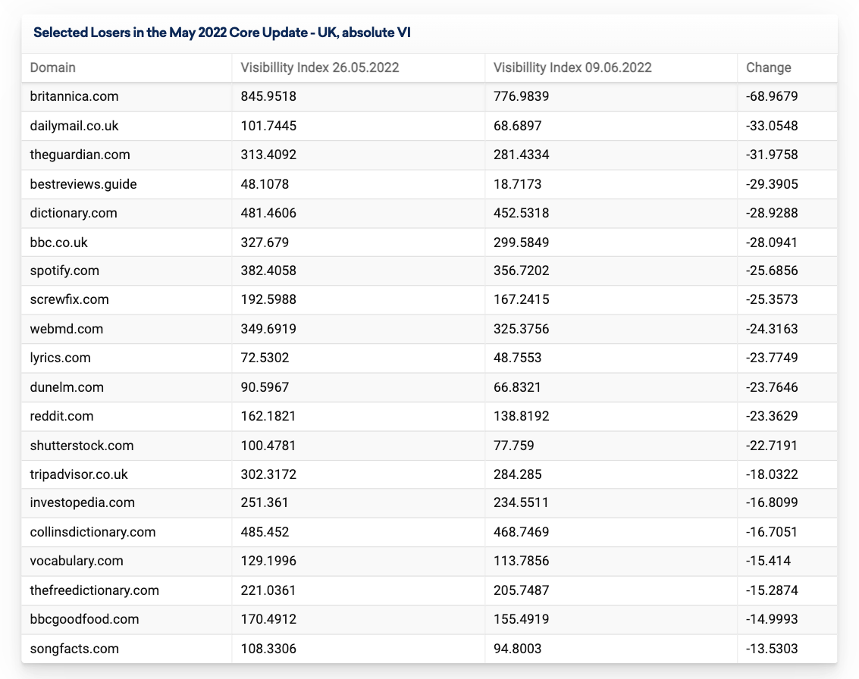The height and width of the screenshot is (679, 859).
Task: Click spotify.com in the table
Action: coord(64,271)
